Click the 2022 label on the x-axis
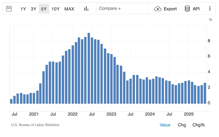 (x=72, y=114)
